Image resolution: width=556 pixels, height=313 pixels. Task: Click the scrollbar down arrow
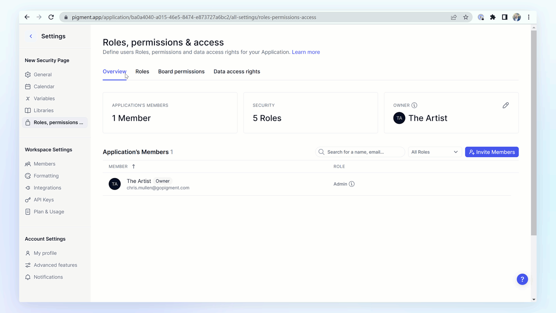(x=534, y=299)
